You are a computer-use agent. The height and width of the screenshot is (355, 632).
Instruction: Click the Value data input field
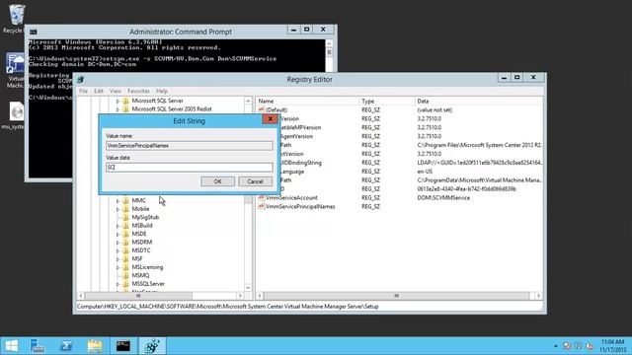click(189, 167)
